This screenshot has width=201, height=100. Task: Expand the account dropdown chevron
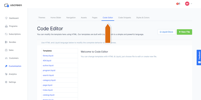[191, 4]
